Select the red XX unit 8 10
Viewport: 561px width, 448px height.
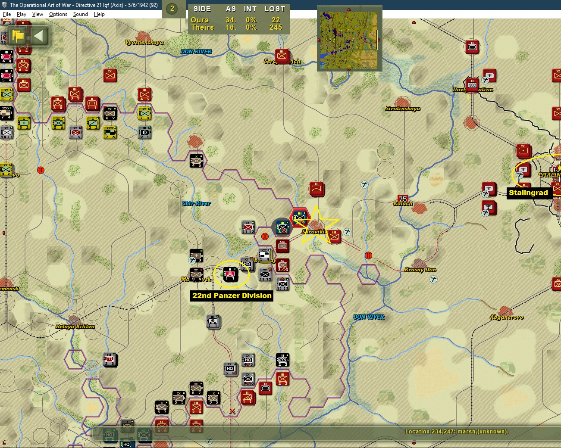(x=282, y=265)
